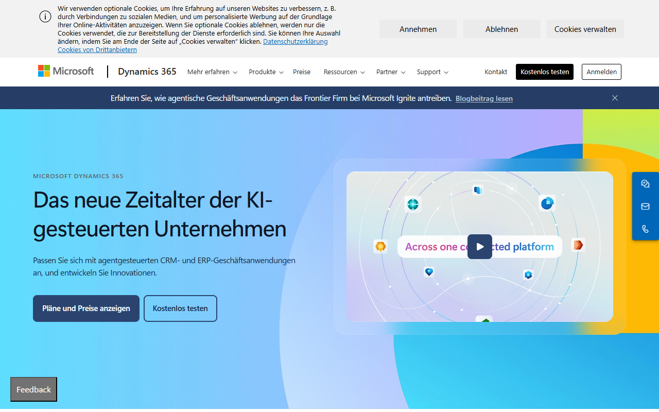Click the cookie banner info icon
This screenshot has height=412, width=659.
click(45, 16)
